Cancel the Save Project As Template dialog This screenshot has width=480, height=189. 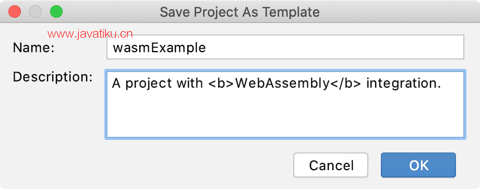(x=331, y=165)
